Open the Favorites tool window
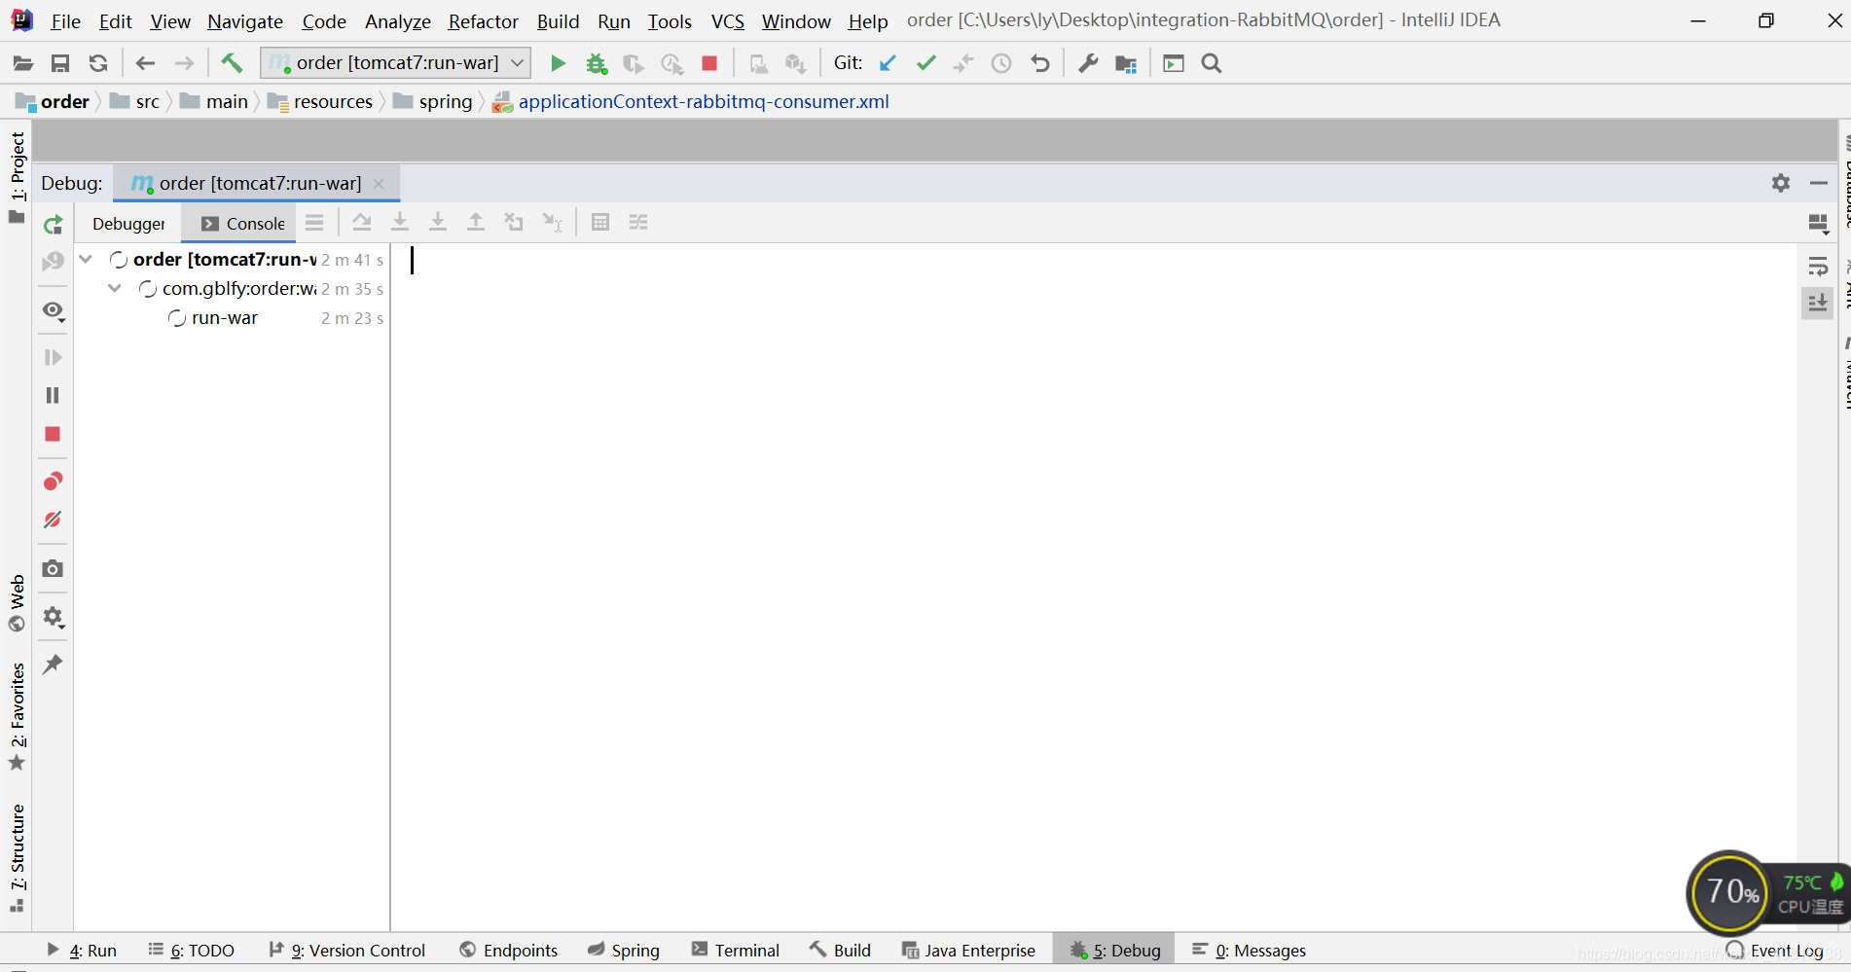This screenshot has height=972, width=1851. tap(18, 717)
